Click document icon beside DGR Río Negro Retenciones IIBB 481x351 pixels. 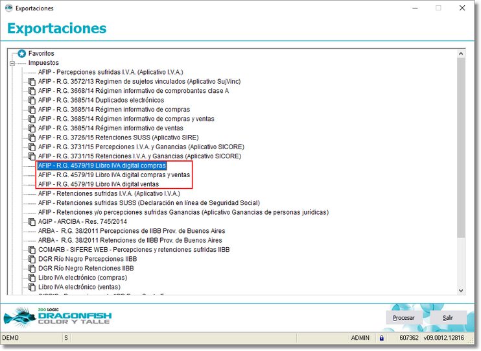click(x=32, y=269)
